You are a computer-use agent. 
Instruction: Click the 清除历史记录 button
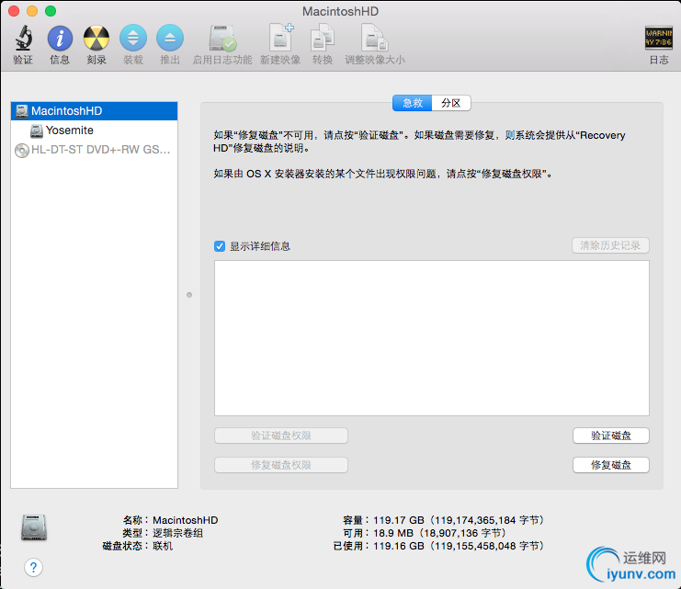[610, 245]
